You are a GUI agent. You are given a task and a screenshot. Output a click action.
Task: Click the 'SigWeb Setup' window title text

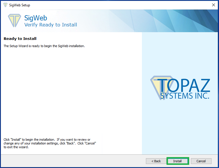point(19,5)
